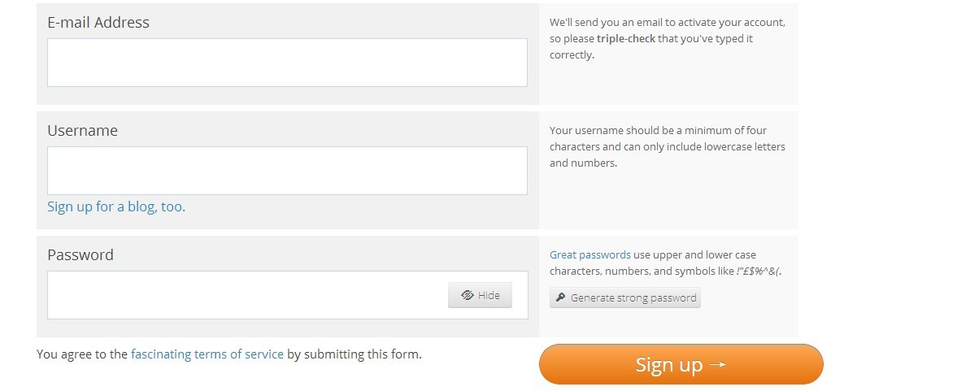
Task: Click the key icon beside Generate strong password
Action: click(560, 298)
